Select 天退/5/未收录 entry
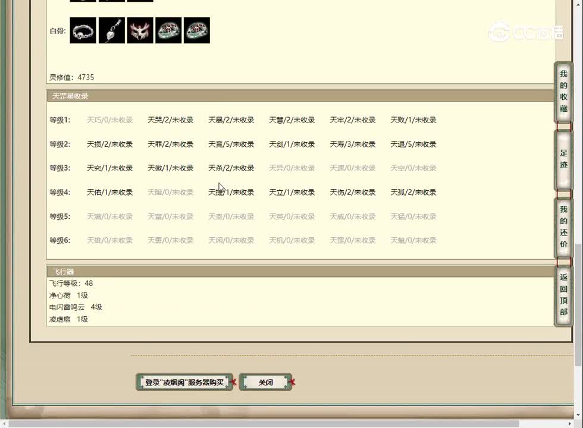 pyautogui.click(x=413, y=144)
